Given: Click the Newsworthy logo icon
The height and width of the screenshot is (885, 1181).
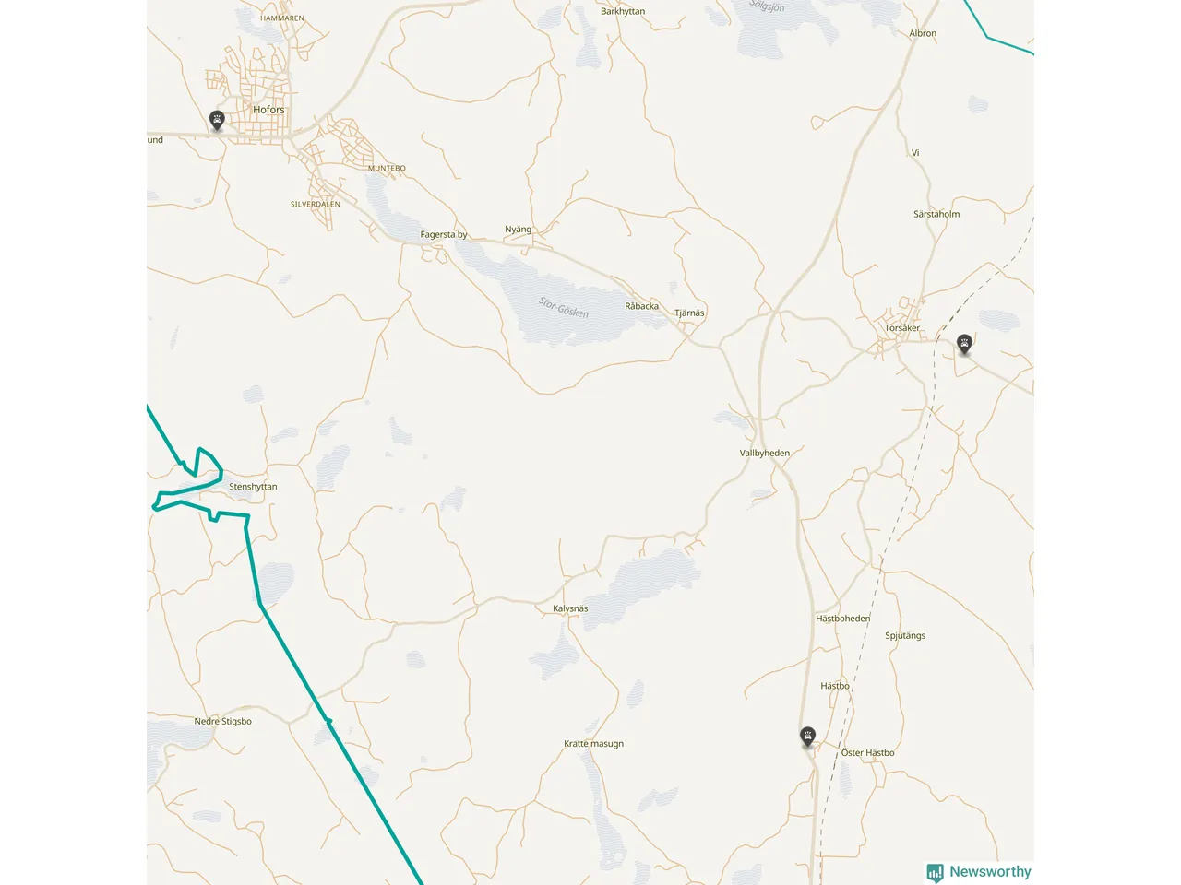Looking at the screenshot, I should 935,872.
